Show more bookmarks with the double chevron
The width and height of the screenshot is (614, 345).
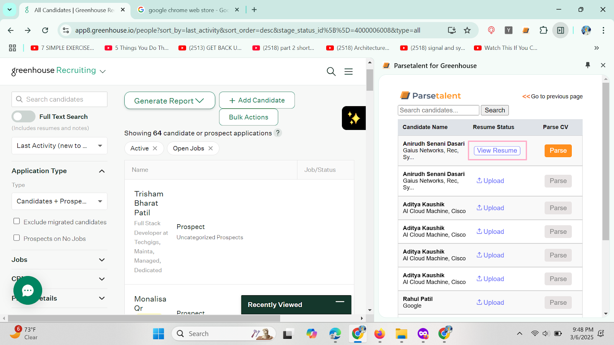click(x=596, y=48)
